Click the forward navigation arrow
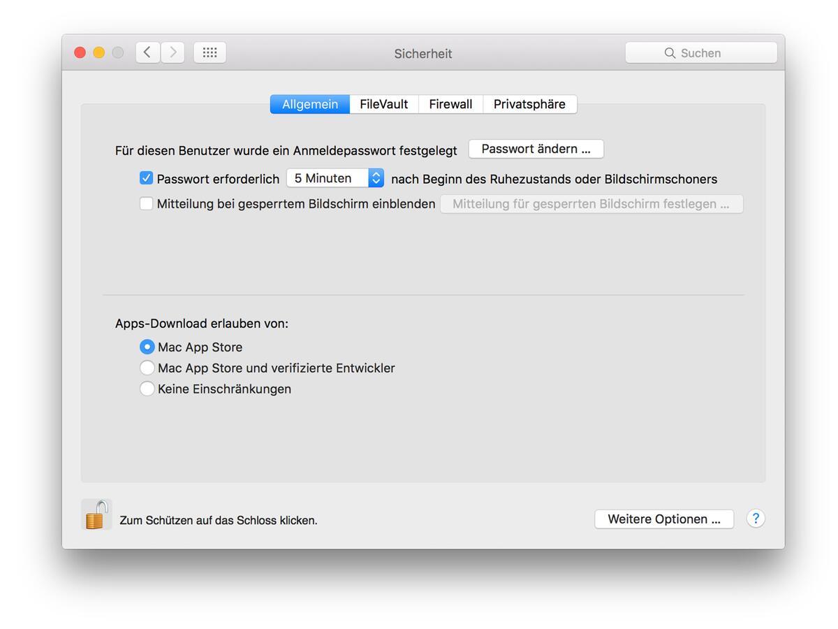This screenshot has width=838, height=629. point(172,52)
